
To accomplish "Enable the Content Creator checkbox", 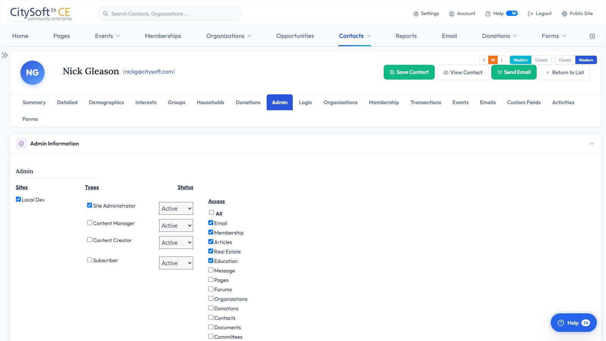I will pos(89,240).
